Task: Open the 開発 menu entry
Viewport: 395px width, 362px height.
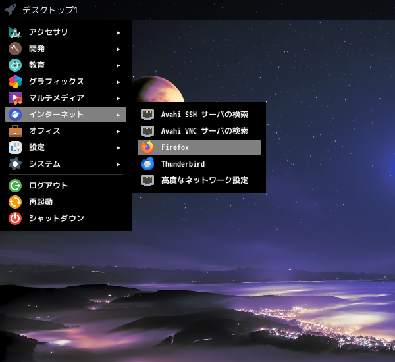Action: (66, 49)
